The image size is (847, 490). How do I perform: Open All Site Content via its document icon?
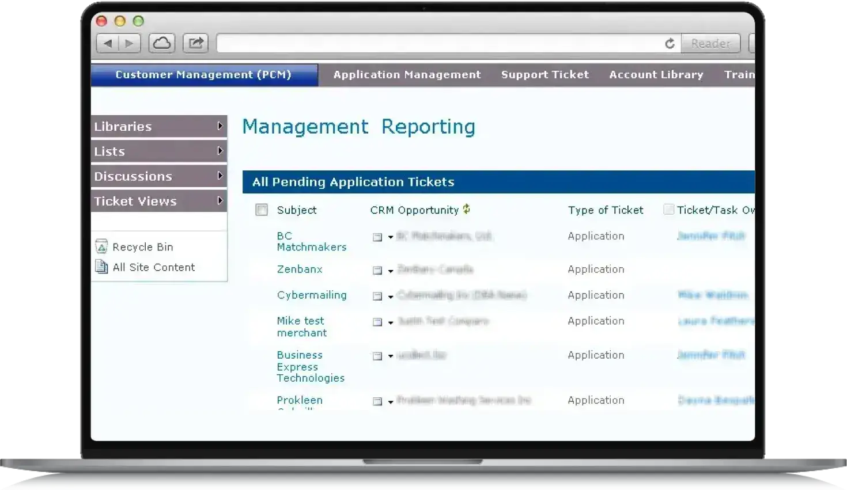pos(101,267)
